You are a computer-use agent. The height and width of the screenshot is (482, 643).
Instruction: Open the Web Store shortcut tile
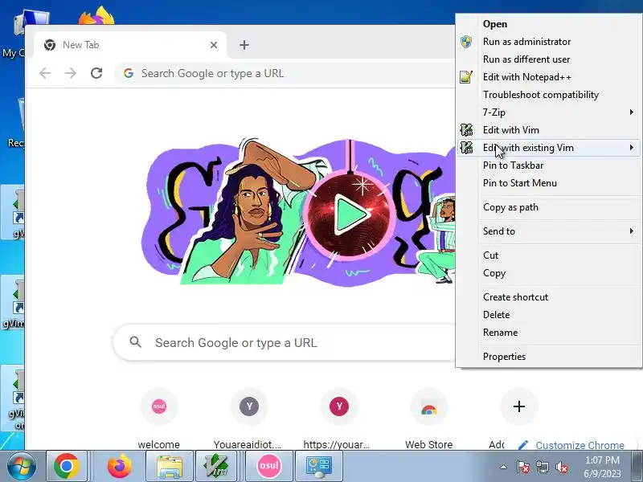point(428,419)
